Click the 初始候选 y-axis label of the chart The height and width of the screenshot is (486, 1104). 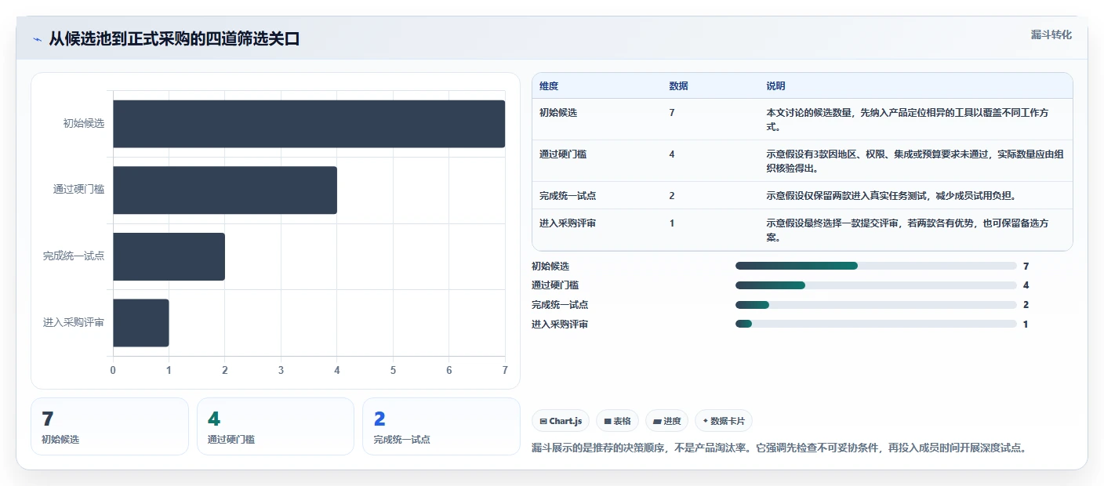[84, 124]
